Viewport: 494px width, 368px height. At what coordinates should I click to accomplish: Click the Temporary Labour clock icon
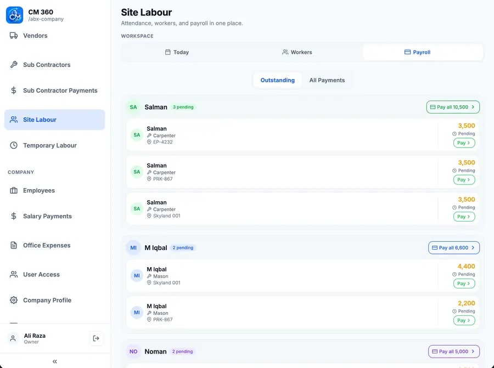[14, 145]
